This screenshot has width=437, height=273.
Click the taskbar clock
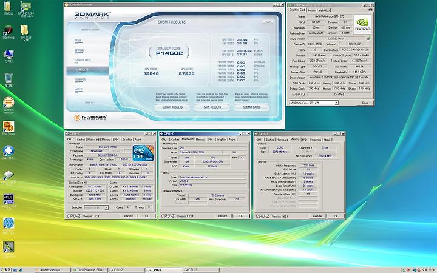(x=429, y=270)
